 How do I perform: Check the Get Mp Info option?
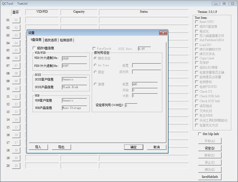[x=199, y=134]
